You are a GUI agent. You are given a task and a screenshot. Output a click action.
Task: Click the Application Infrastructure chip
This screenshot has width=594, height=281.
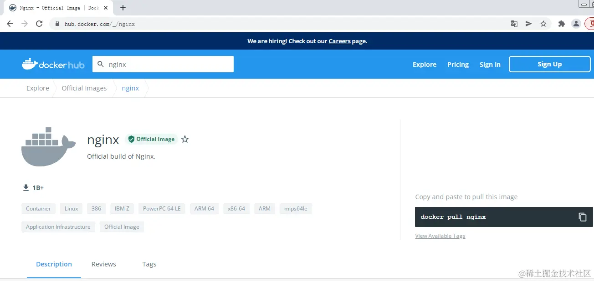coord(58,227)
